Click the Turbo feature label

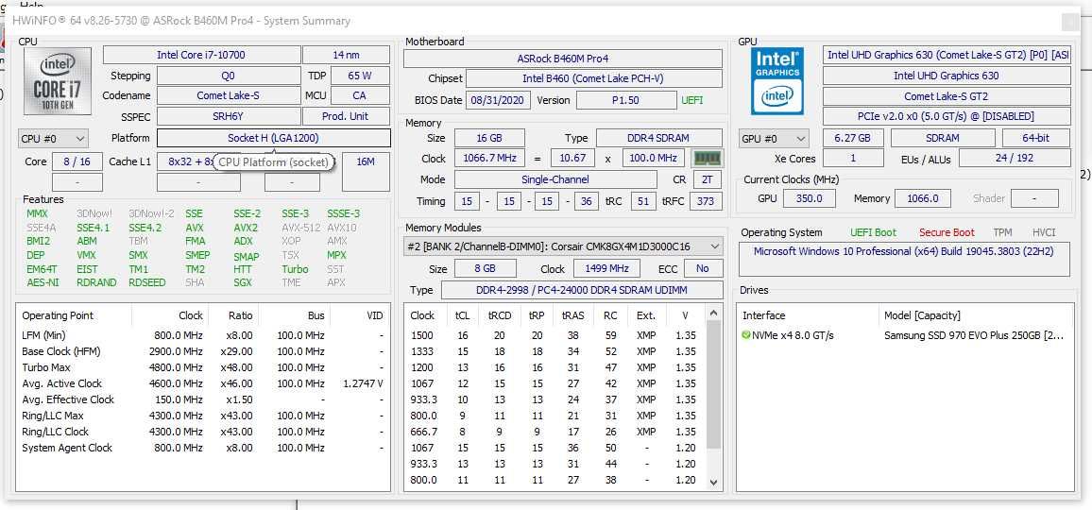click(x=295, y=269)
